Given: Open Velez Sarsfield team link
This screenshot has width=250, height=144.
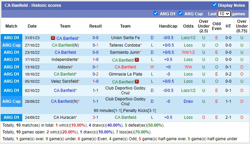Looking at the screenshot, I should click(x=64, y=81).
